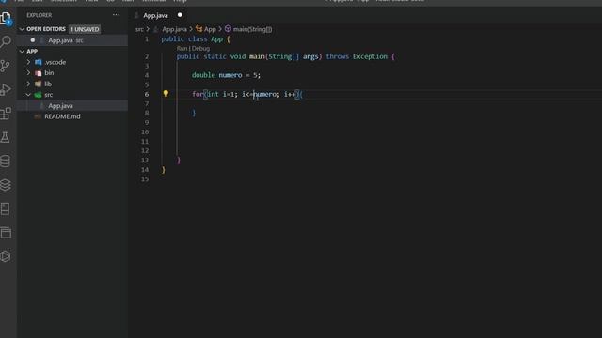Click the class symbol icon in breadcrumb App

point(198,29)
